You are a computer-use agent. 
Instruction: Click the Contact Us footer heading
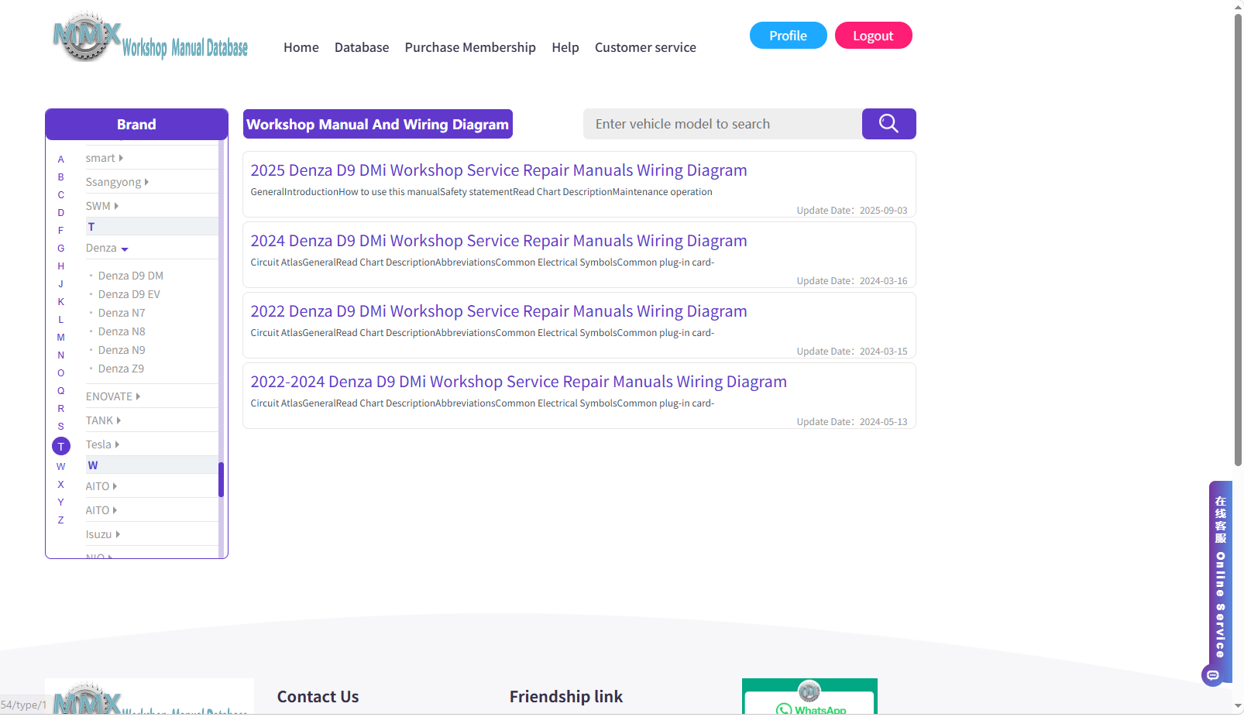click(318, 697)
